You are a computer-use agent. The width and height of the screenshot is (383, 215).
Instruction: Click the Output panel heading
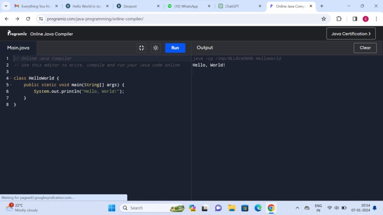pyautogui.click(x=205, y=47)
